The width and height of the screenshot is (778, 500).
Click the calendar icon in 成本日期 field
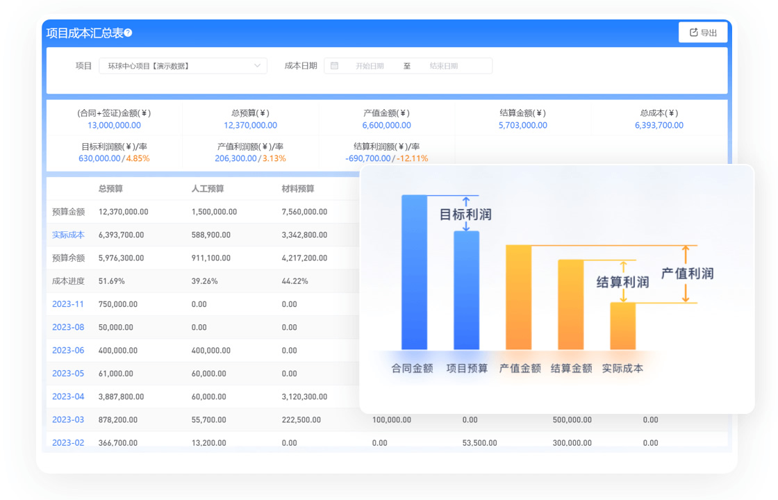click(x=334, y=66)
